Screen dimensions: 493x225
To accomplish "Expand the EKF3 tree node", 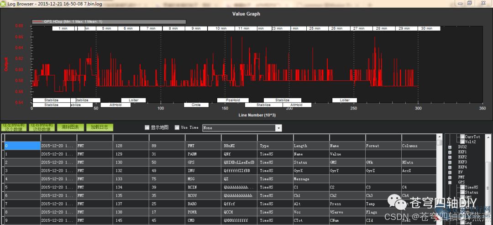I will coord(450,162).
